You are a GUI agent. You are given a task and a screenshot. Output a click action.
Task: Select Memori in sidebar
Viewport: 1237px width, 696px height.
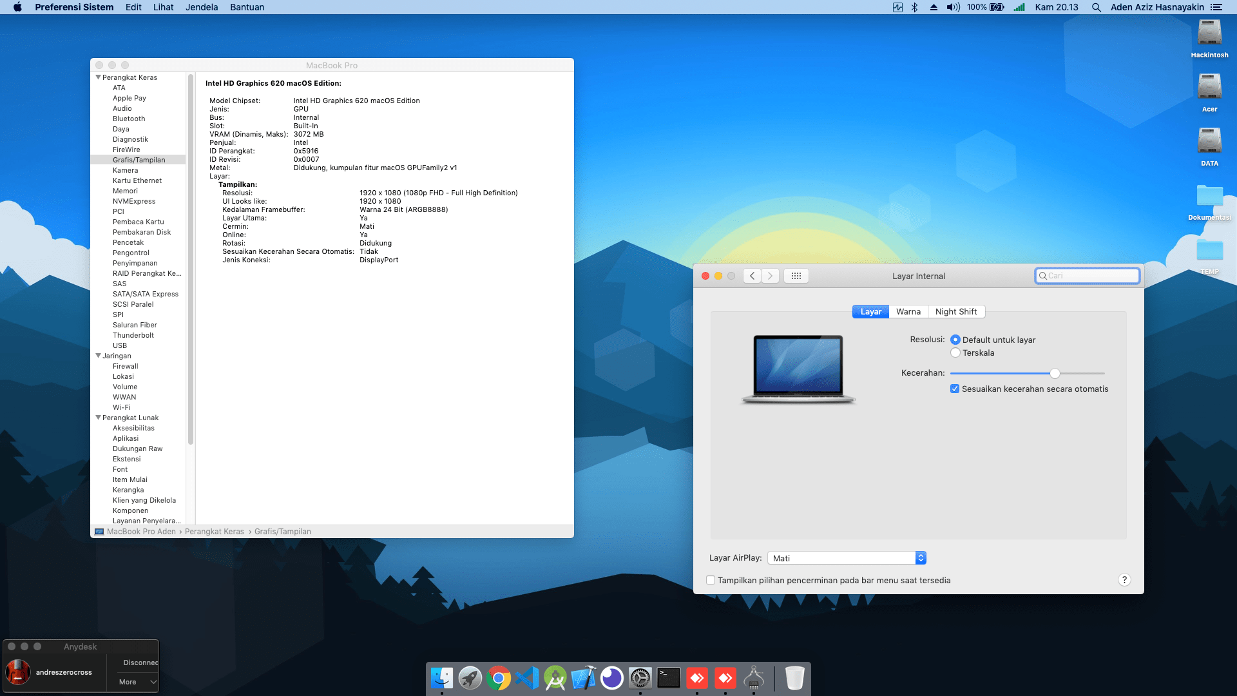(x=125, y=191)
